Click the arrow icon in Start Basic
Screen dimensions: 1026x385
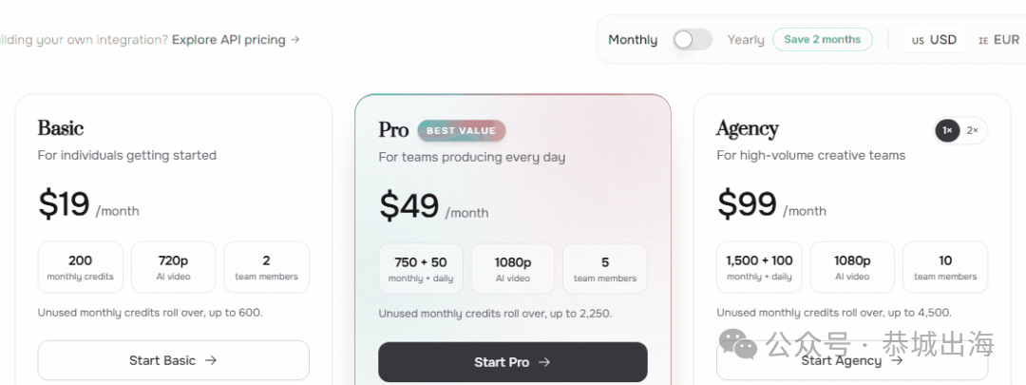(x=211, y=360)
